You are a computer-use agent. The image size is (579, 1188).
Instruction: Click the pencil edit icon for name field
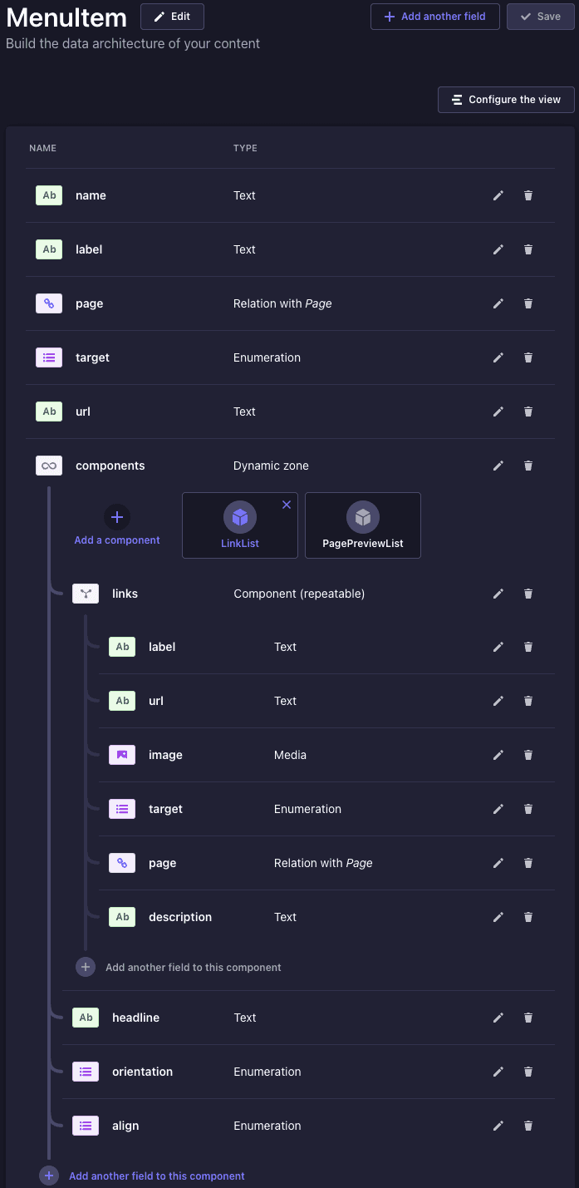click(x=498, y=195)
